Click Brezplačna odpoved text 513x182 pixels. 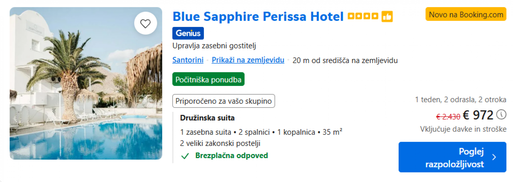pos(232,156)
